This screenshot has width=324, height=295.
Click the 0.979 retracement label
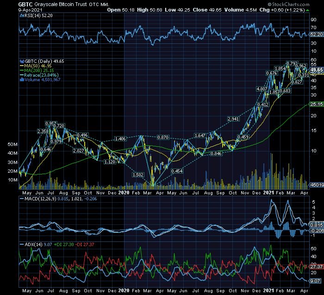pyautogui.click(x=56, y=141)
